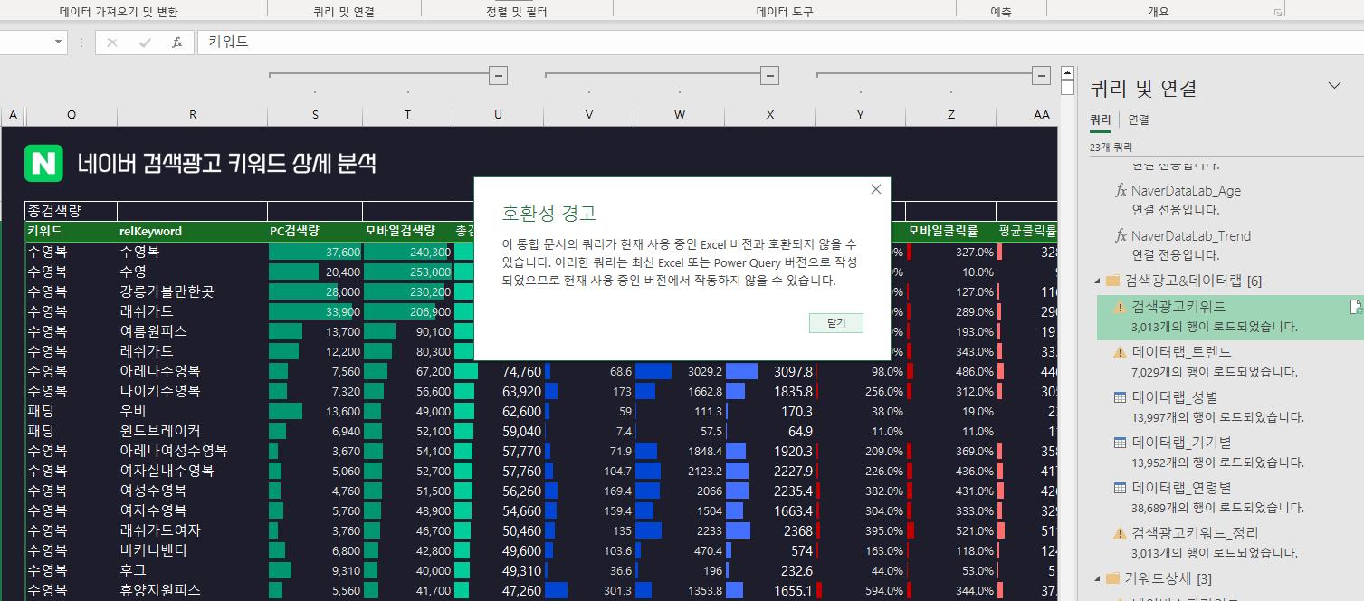This screenshot has height=601, width=1364.
Task: Select the 쿼리 tab in the pane
Action: point(1100,119)
